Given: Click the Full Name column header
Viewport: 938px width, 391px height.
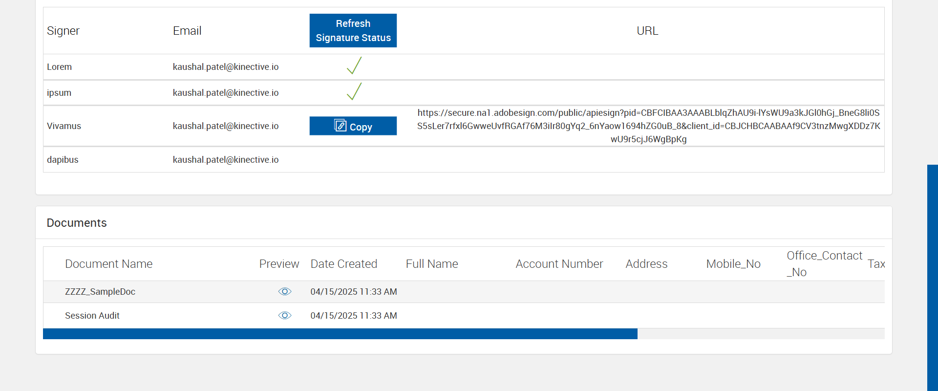Looking at the screenshot, I should click(x=431, y=264).
